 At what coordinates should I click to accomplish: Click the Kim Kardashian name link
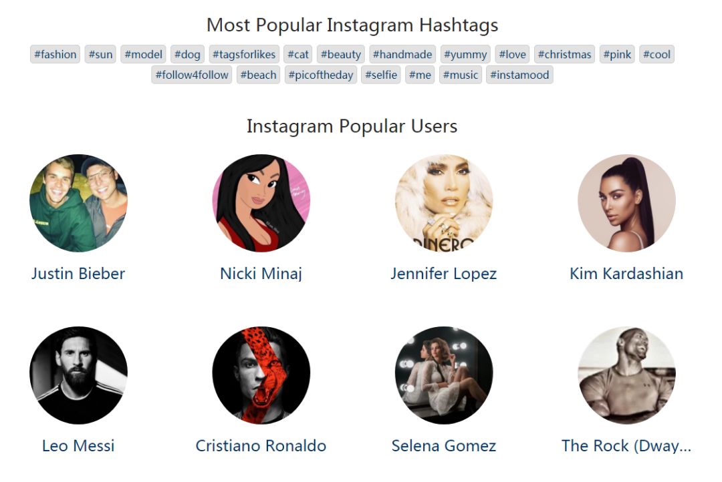click(626, 273)
